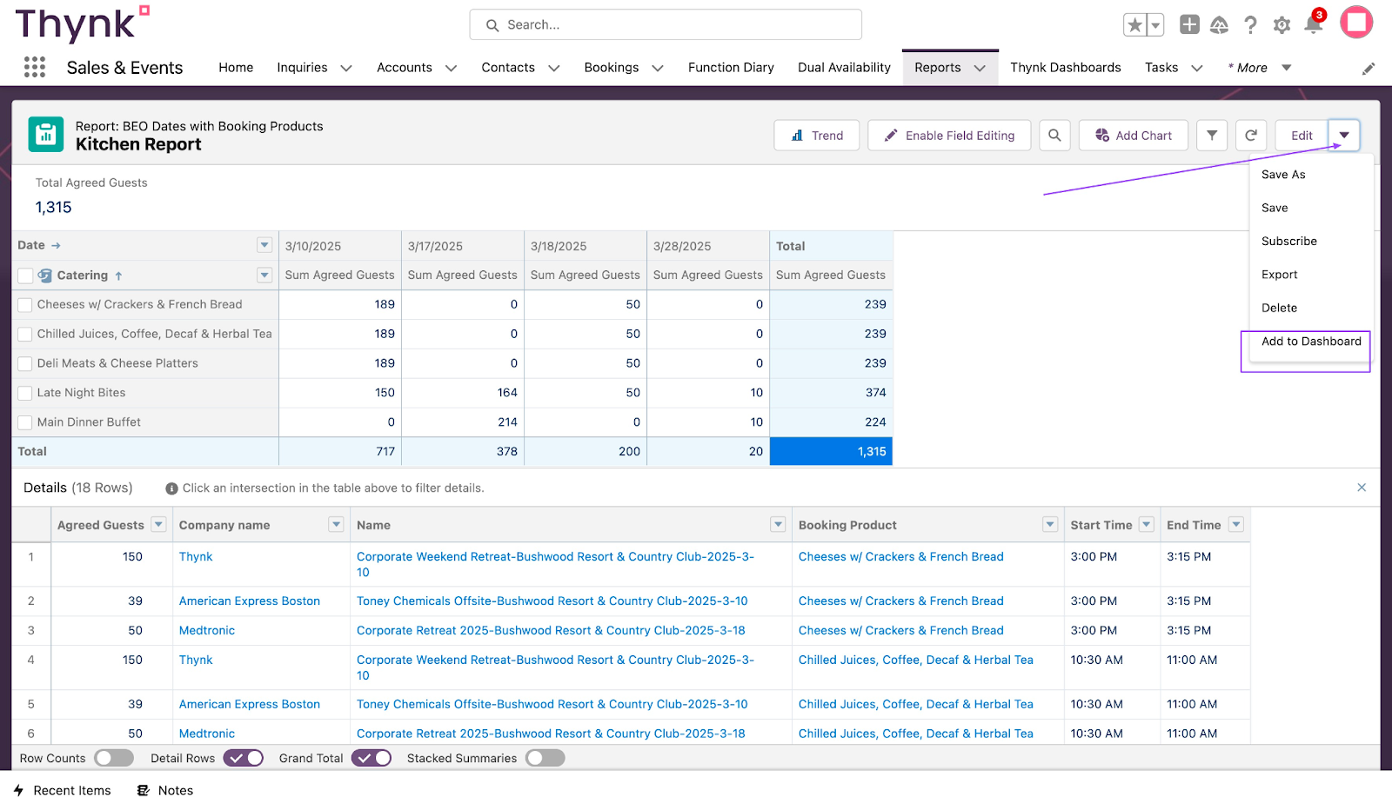Expand the Accounts tab chevron
Image resolution: width=1392 pixels, height=810 pixels.
451,68
